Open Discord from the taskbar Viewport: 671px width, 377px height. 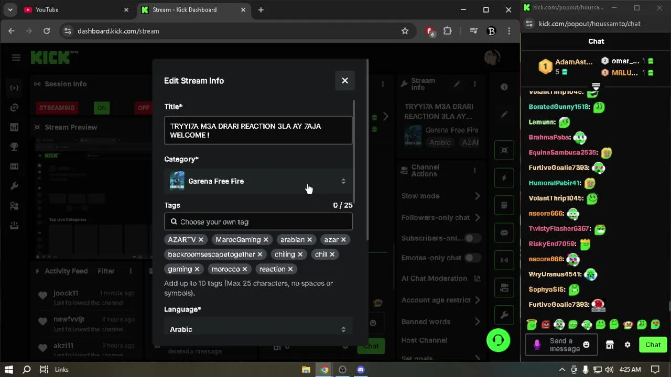tap(361, 370)
